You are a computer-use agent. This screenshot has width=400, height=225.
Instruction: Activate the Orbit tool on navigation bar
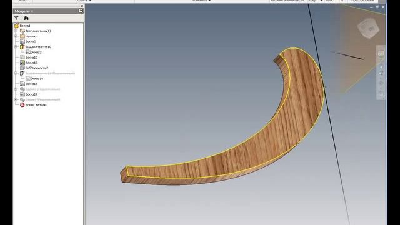tap(381, 83)
